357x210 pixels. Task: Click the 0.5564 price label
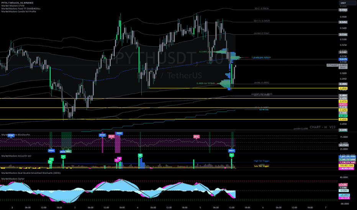click(x=343, y=10)
